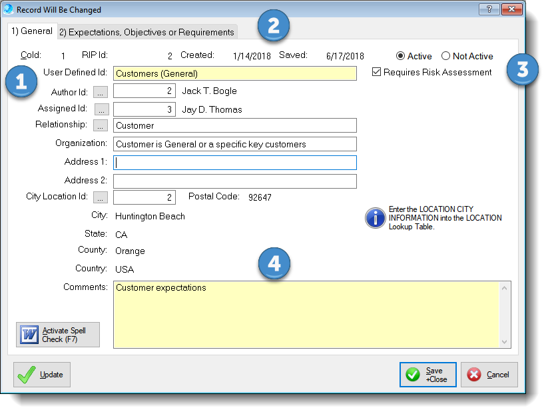Click the blue LOCATION info icon
Viewport: 548px width, 416px height.
[x=375, y=218]
